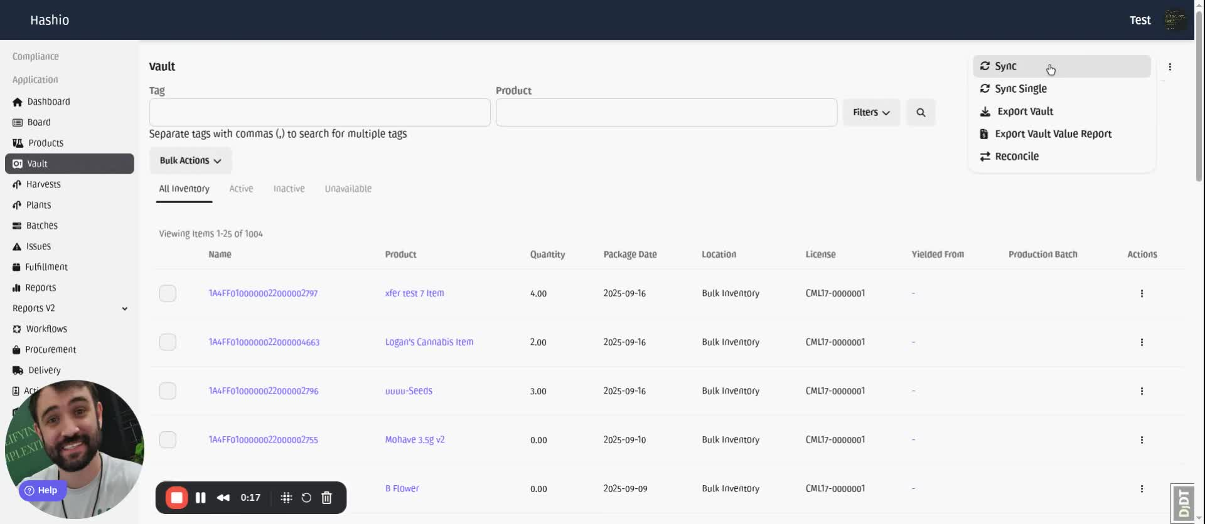This screenshot has height=524, width=1205.
Task: Pause the screen recording
Action: point(201,498)
